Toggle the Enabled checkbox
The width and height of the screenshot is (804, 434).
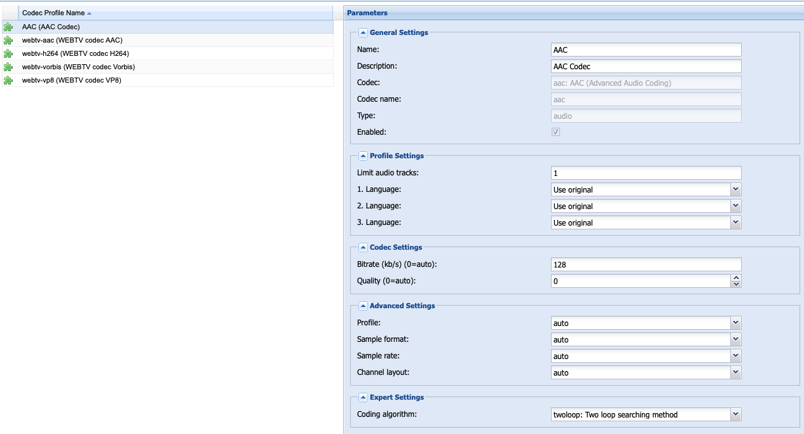click(555, 132)
